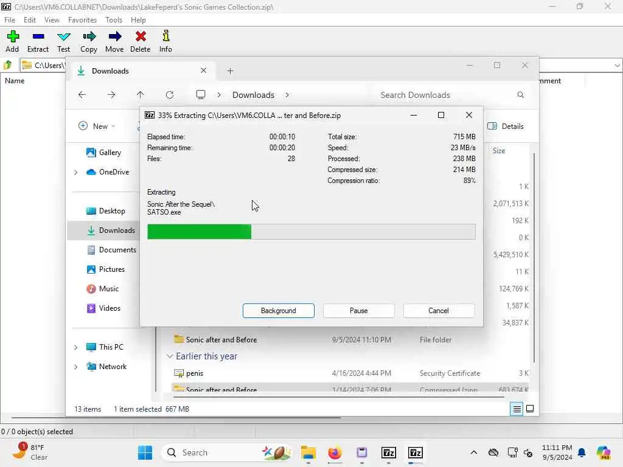Open the notification bell in system tray
Screen dimensions: 623x467
[x=582, y=452]
